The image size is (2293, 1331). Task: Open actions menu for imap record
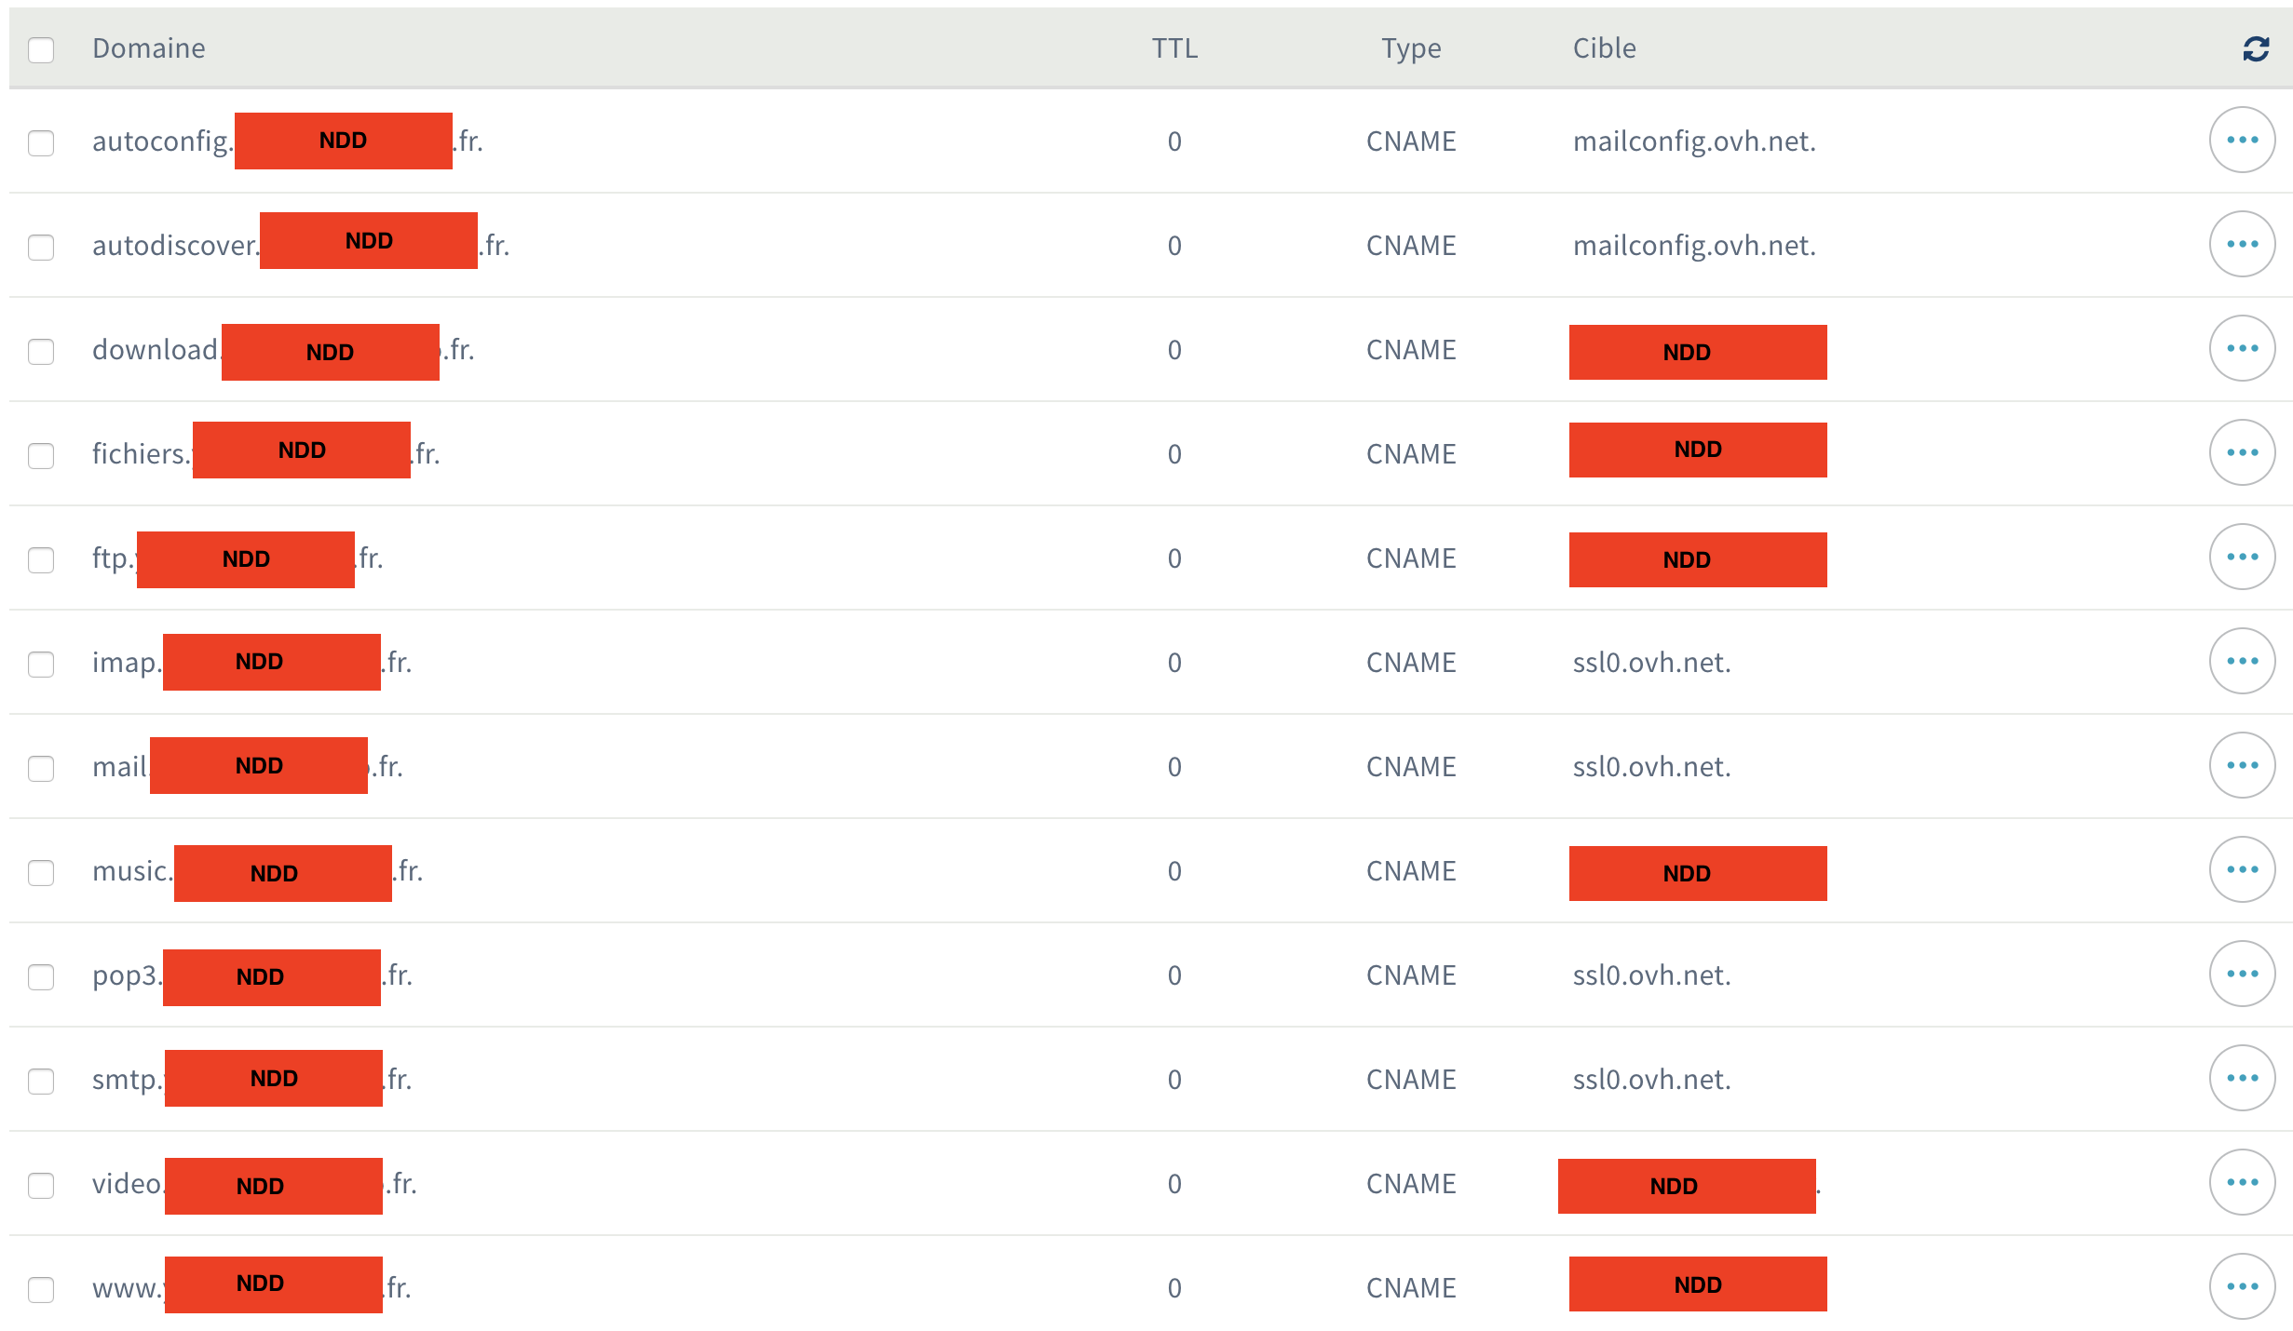(2242, 662)
